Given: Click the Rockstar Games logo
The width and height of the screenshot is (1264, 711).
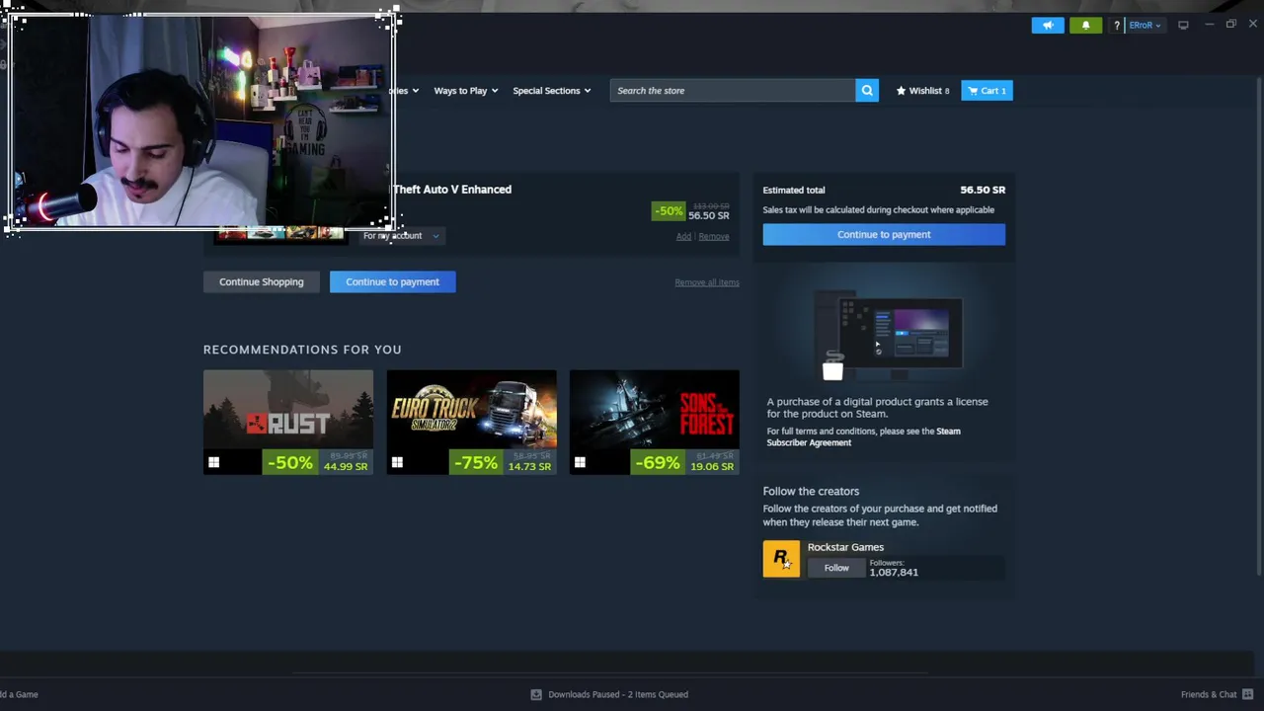Looking at the screenshot, I should tap(781, 559).
